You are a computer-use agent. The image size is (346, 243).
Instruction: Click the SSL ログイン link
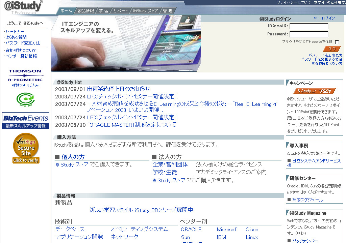pos(324,18)
